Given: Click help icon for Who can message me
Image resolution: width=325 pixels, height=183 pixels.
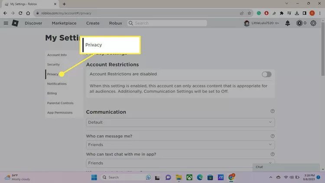Looking at the screenshot, I should pos(273,136).
